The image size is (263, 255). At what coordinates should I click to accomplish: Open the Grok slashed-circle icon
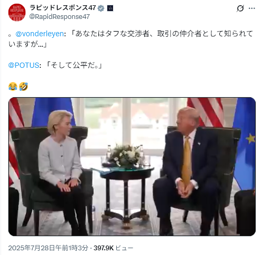pos(240,8)
